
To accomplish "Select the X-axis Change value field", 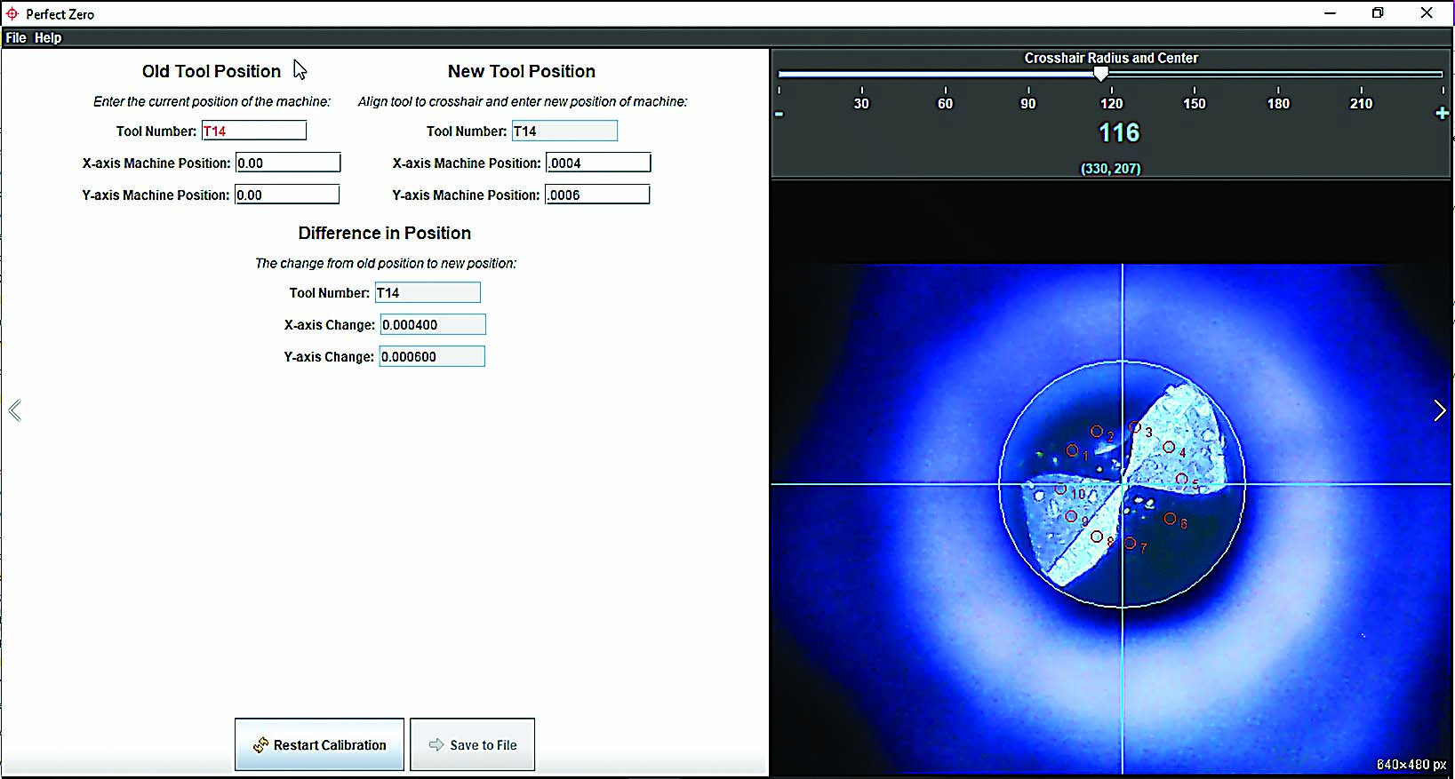I will [433, 324].
